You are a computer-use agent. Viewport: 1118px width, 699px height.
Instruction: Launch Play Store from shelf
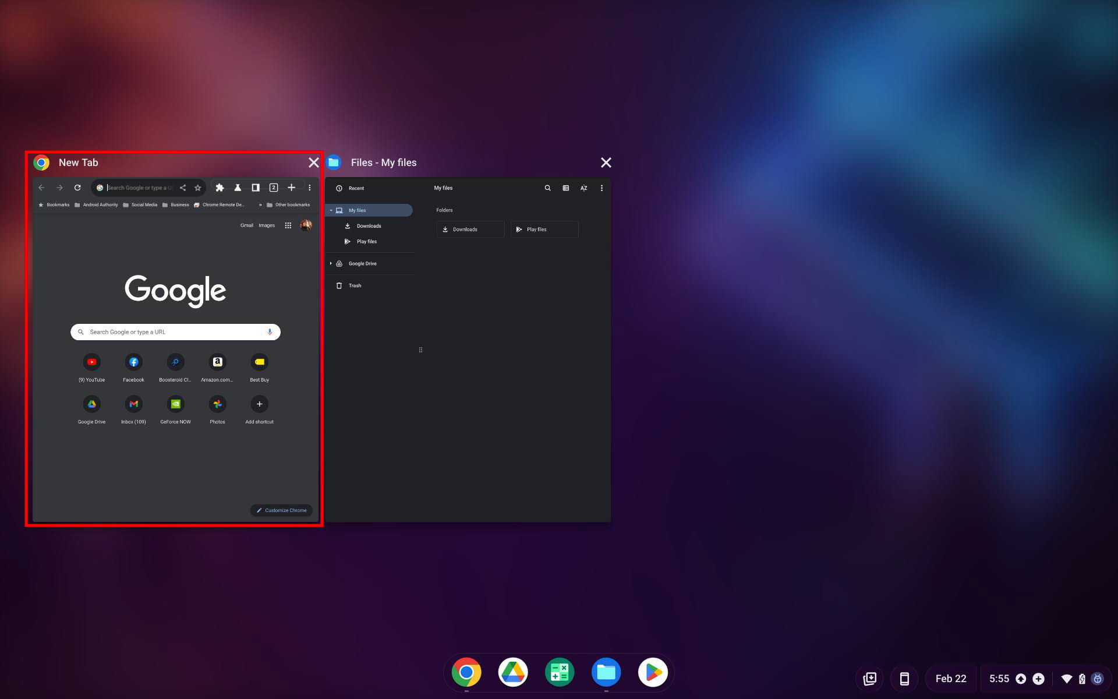653,672
